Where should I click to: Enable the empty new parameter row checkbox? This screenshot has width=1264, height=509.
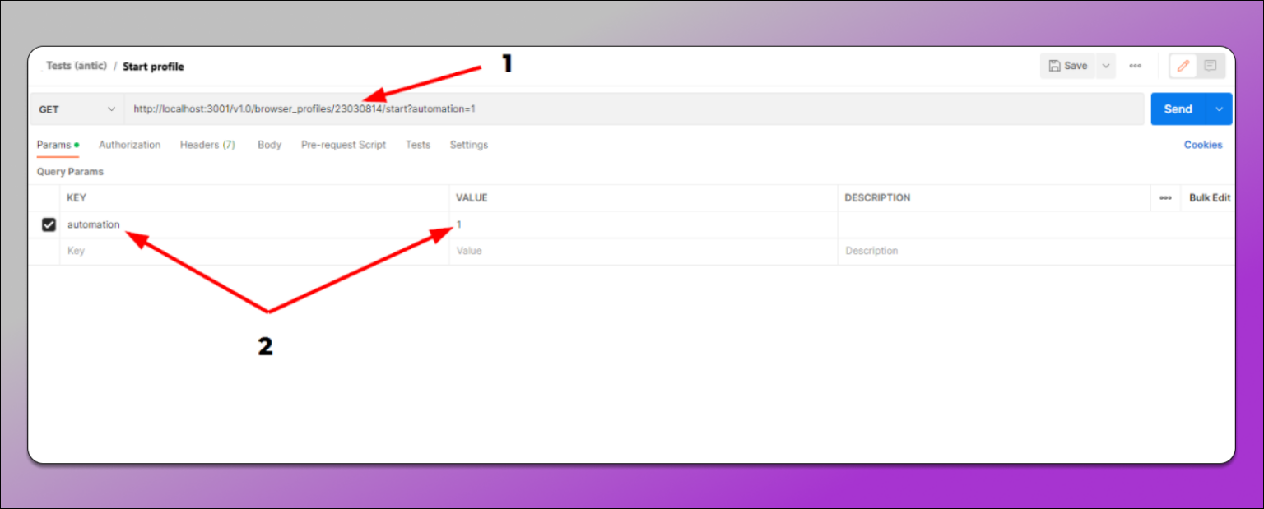[49, 250]
